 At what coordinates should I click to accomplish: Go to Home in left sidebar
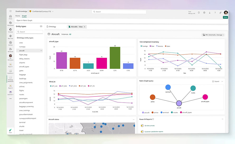(11, 17)
